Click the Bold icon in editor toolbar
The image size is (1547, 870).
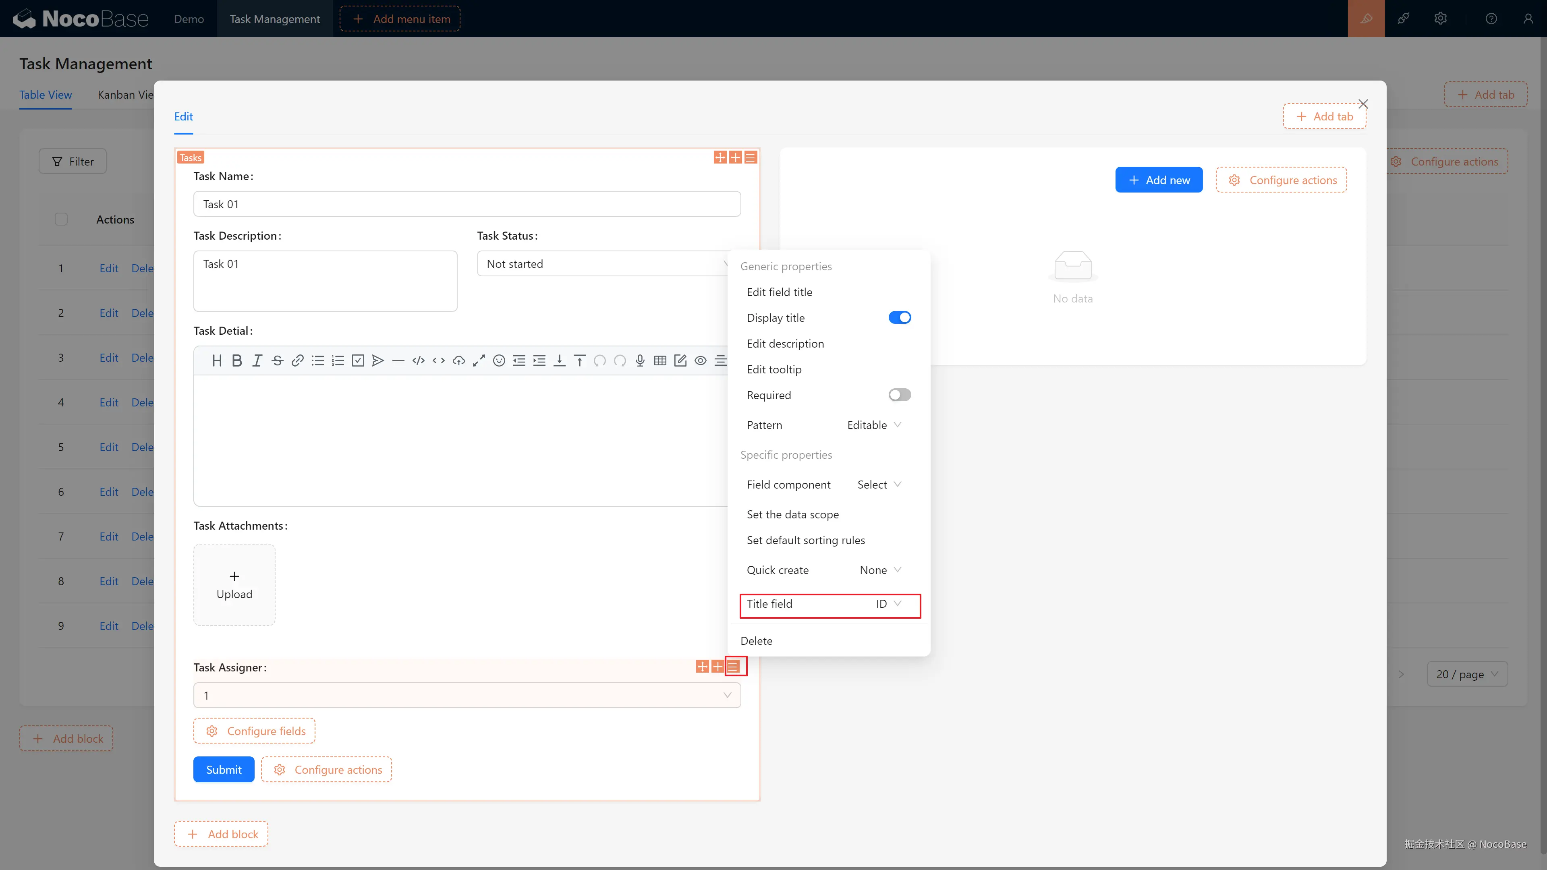[x=236, y=360]
